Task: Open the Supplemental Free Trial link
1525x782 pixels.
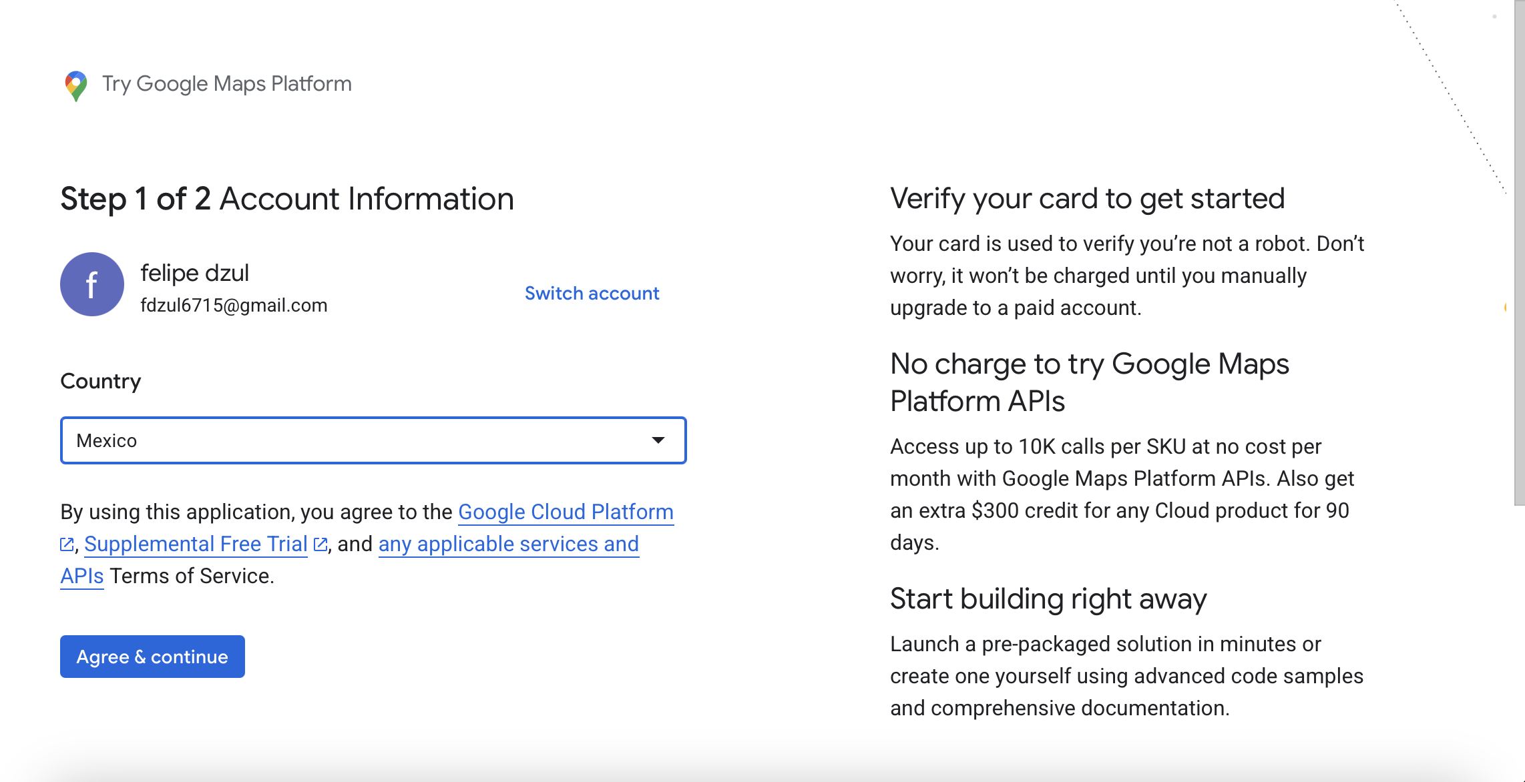Action: pos(196,544)
